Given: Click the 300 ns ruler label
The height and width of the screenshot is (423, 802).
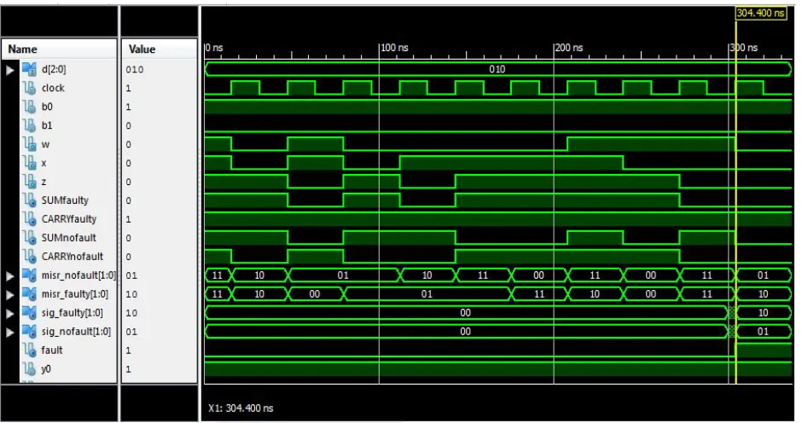Looking at the screenshot, I should [x=744, y=48].
